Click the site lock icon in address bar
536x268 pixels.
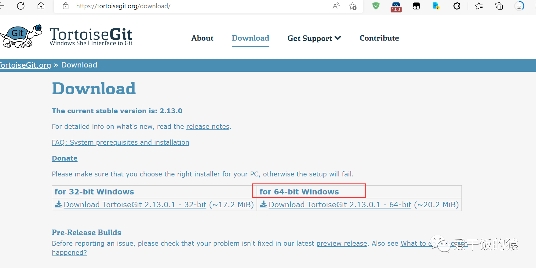[65, 6]
